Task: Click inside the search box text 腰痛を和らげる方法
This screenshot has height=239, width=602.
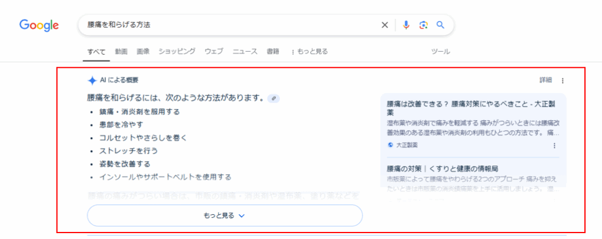Action: (x=119, y=25)
